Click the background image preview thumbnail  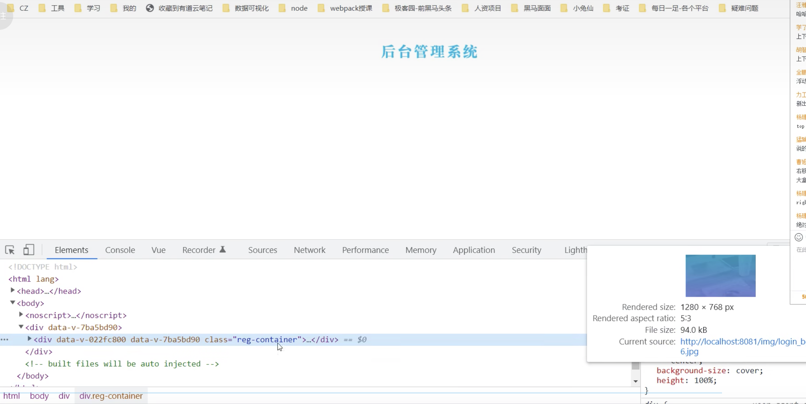(721, 276)
